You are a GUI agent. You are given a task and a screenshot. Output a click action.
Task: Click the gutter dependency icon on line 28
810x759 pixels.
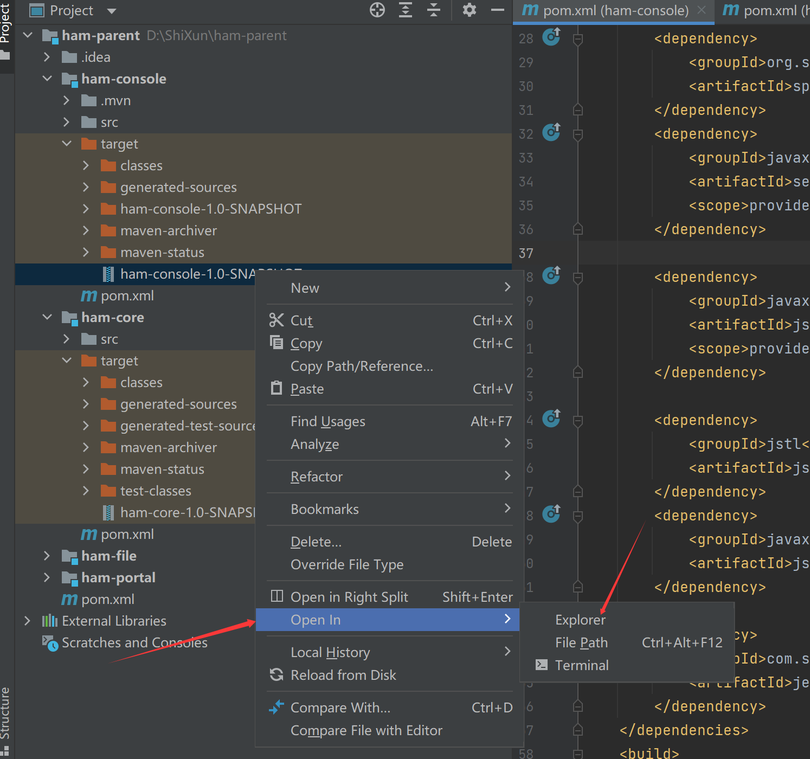click(x=551, y=37)
